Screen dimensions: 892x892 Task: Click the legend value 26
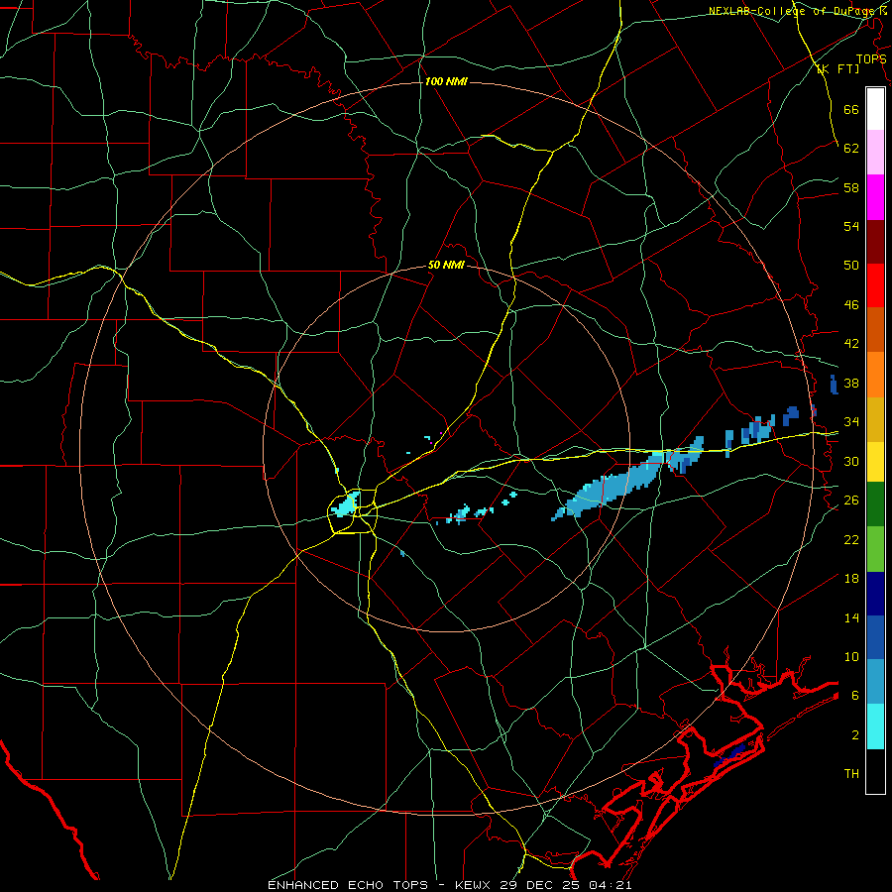point(851,501)
